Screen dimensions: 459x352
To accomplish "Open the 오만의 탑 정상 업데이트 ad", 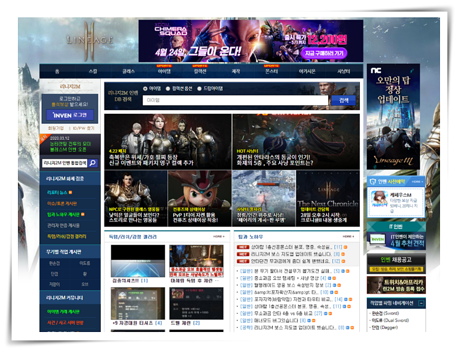I will pyautogui.click(x=393, y=116).
